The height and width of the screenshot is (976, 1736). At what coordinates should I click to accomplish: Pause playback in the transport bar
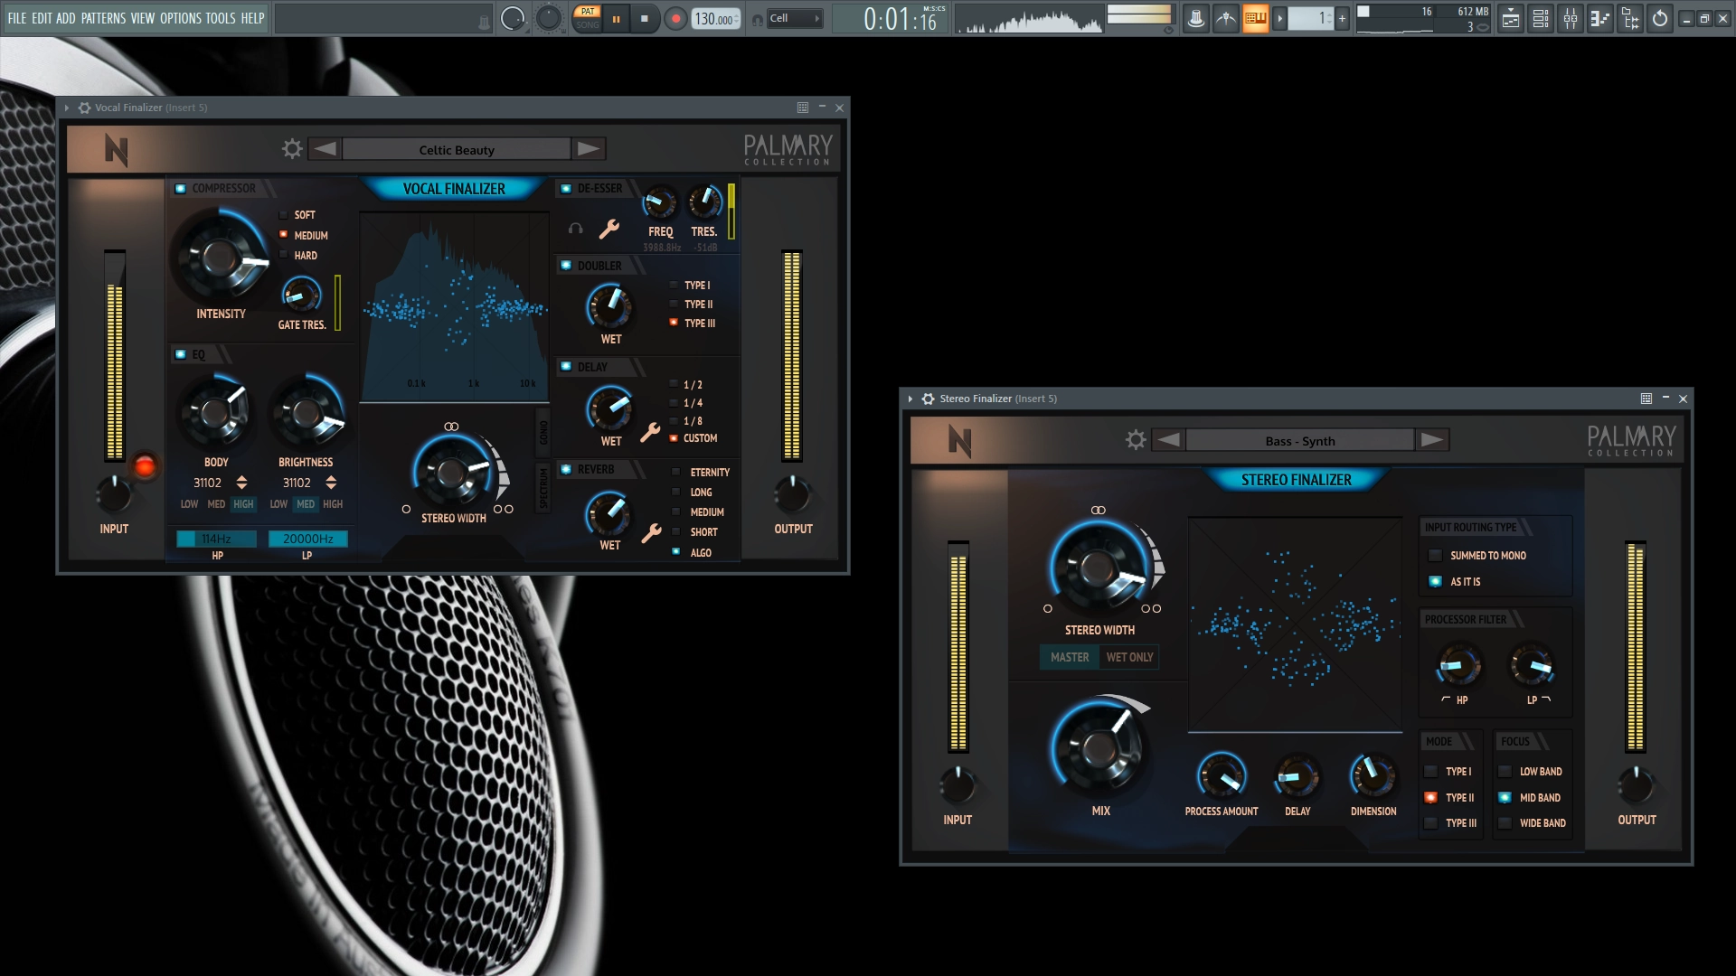point(617,18)
